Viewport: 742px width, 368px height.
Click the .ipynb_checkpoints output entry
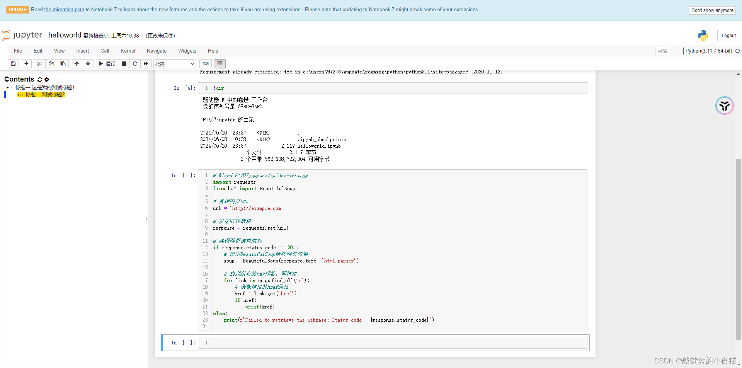322,140
